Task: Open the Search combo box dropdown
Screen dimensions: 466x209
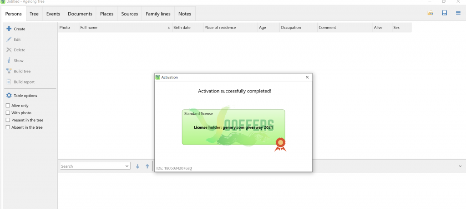Action: pyautogui.click(x=127, y=166)
